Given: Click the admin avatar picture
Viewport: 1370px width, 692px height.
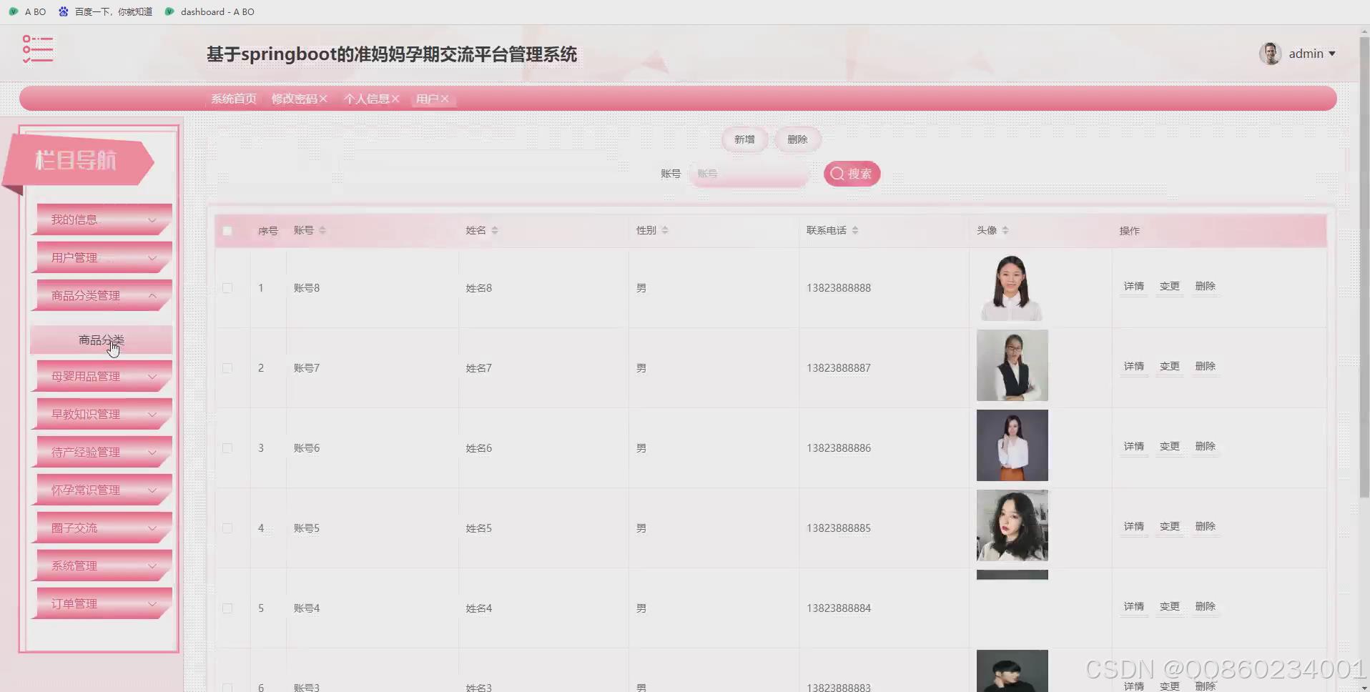Looking at the screenshot, I should (x=1270, y=54).
